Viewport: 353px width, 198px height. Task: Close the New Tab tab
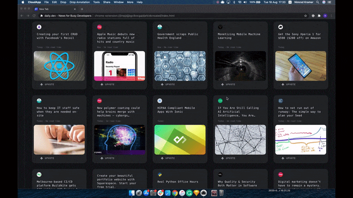(75, 9)
